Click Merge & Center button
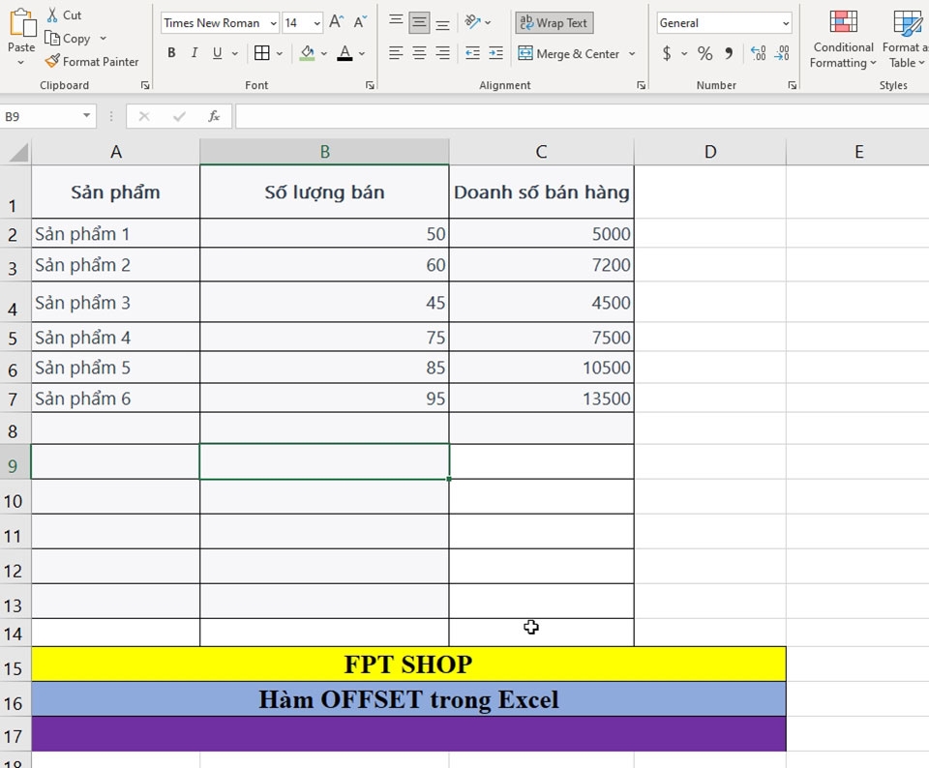Viewport: 929px width, 768px height. point(569,53)
